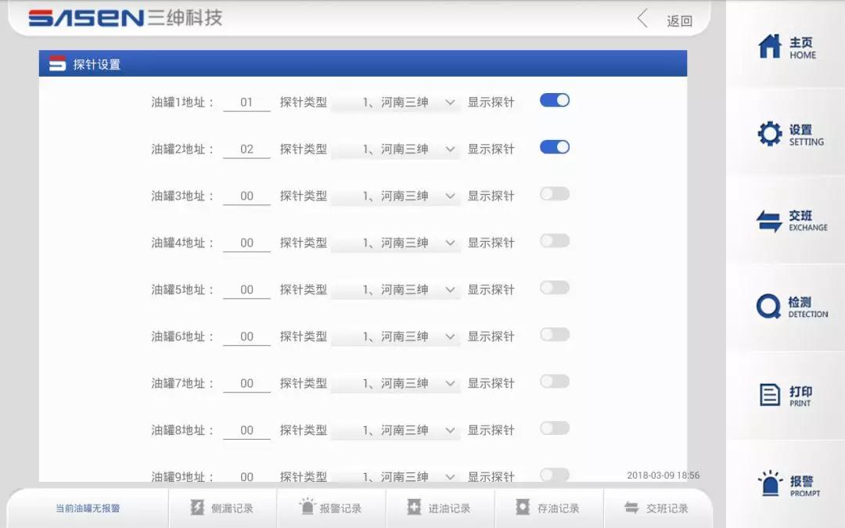Click the 存油记录 oil storage icon
This screenshot has height=528, width=845.
[x=523, y=507]
